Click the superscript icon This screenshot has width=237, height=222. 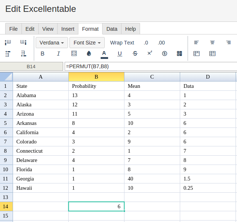click(150, 53)
